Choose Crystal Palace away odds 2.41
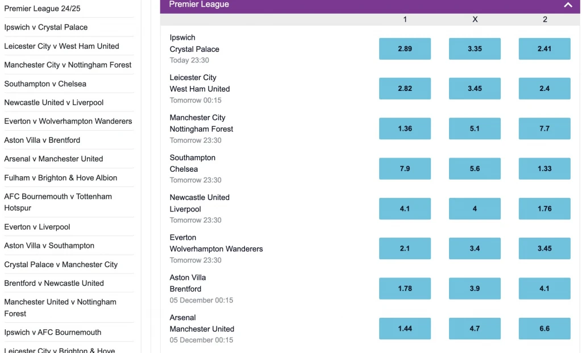This screenshot has height=353, width=582. (544, 49)
